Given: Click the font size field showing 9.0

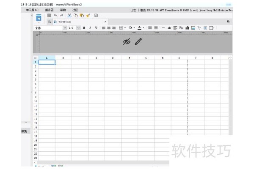Looking at the screenshot, I should pos(72,28).
